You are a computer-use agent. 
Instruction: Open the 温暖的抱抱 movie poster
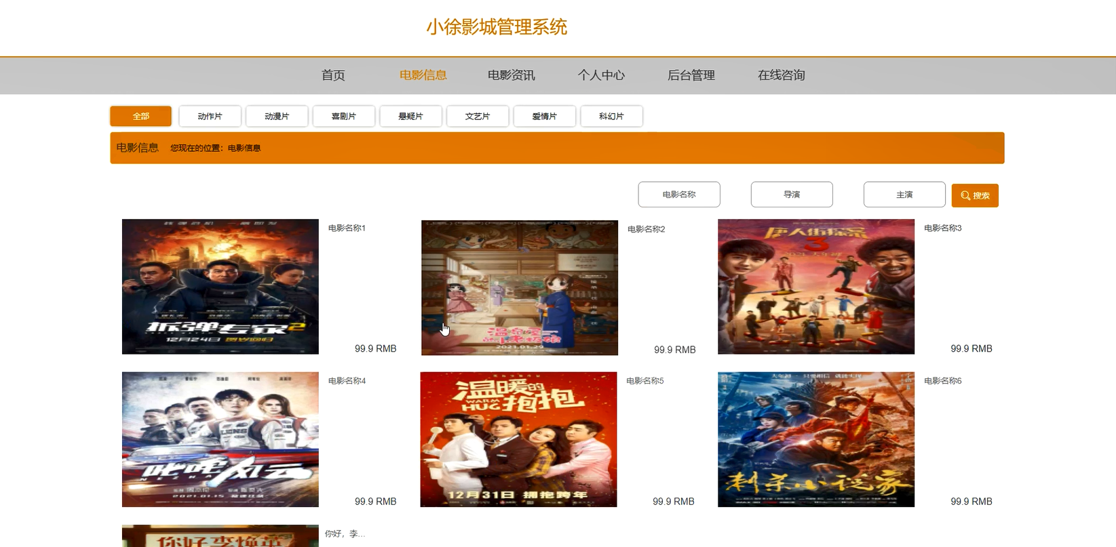[x=518, y=439]
